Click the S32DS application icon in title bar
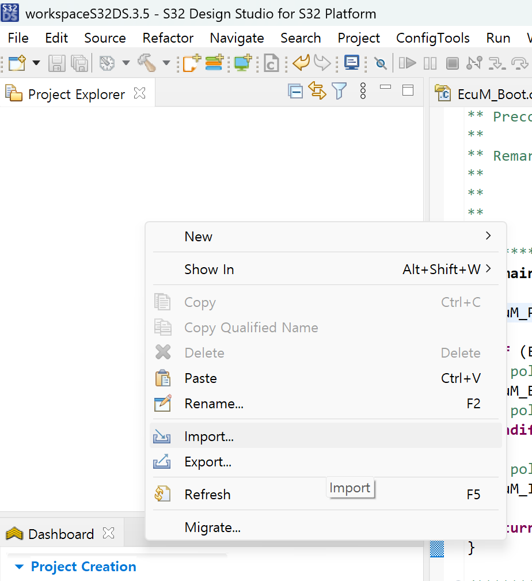 pyautogui.click(x=10, y=12)
